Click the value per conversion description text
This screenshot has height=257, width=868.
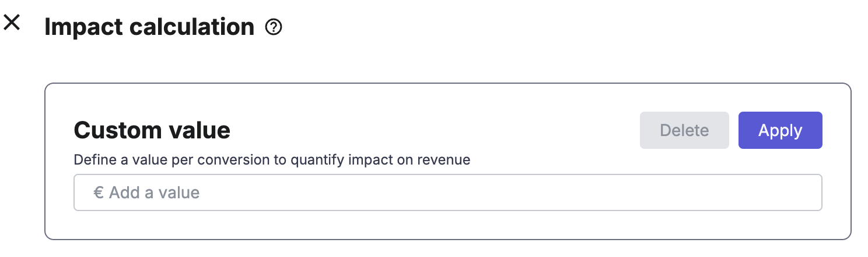coord(272,160)
